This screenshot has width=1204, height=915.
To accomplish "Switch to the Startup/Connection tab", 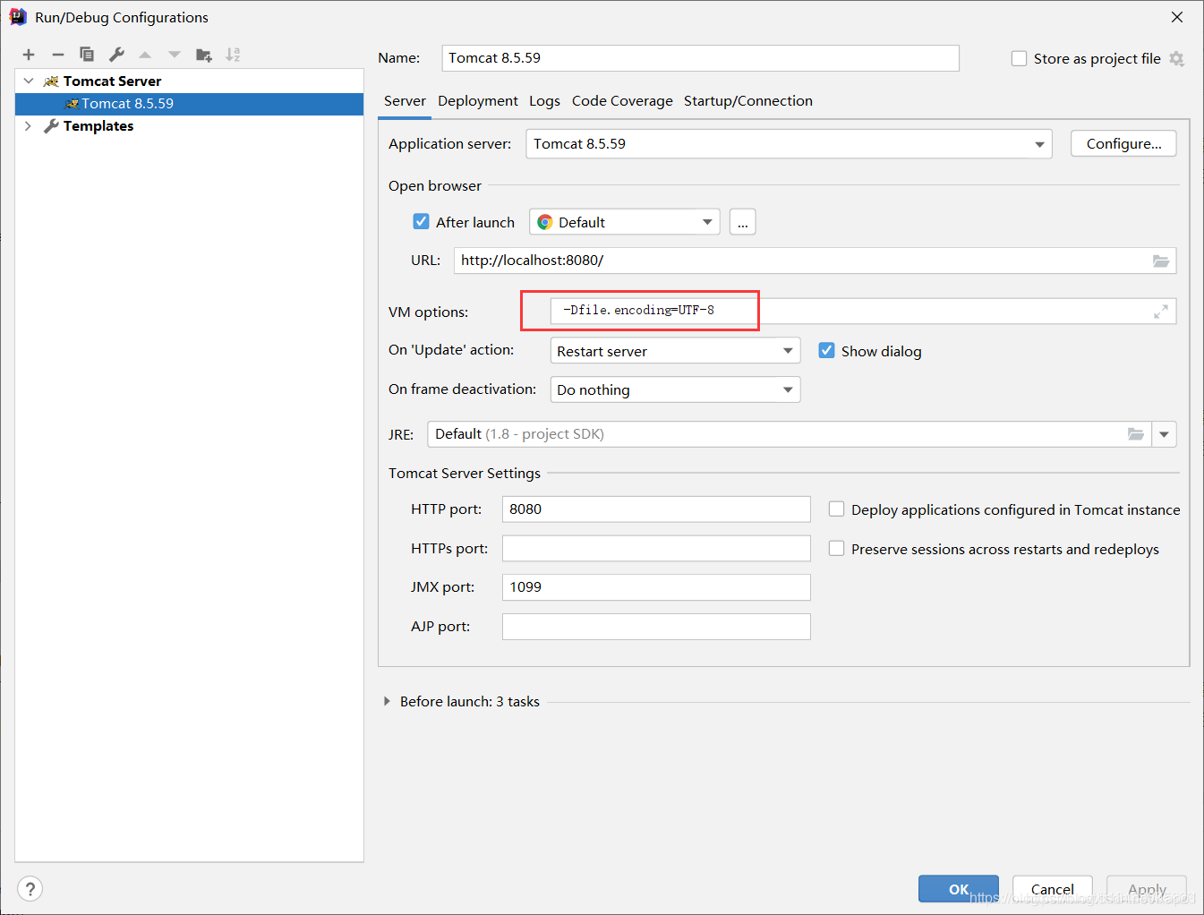I will [748, 101].
